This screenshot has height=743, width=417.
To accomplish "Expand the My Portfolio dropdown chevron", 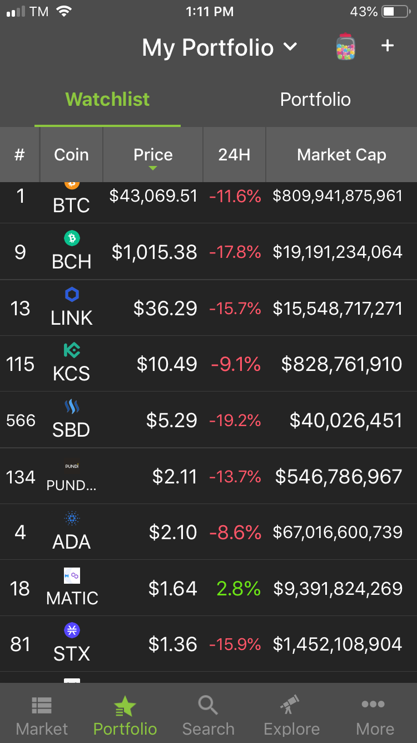I will (x=290, y=47).
